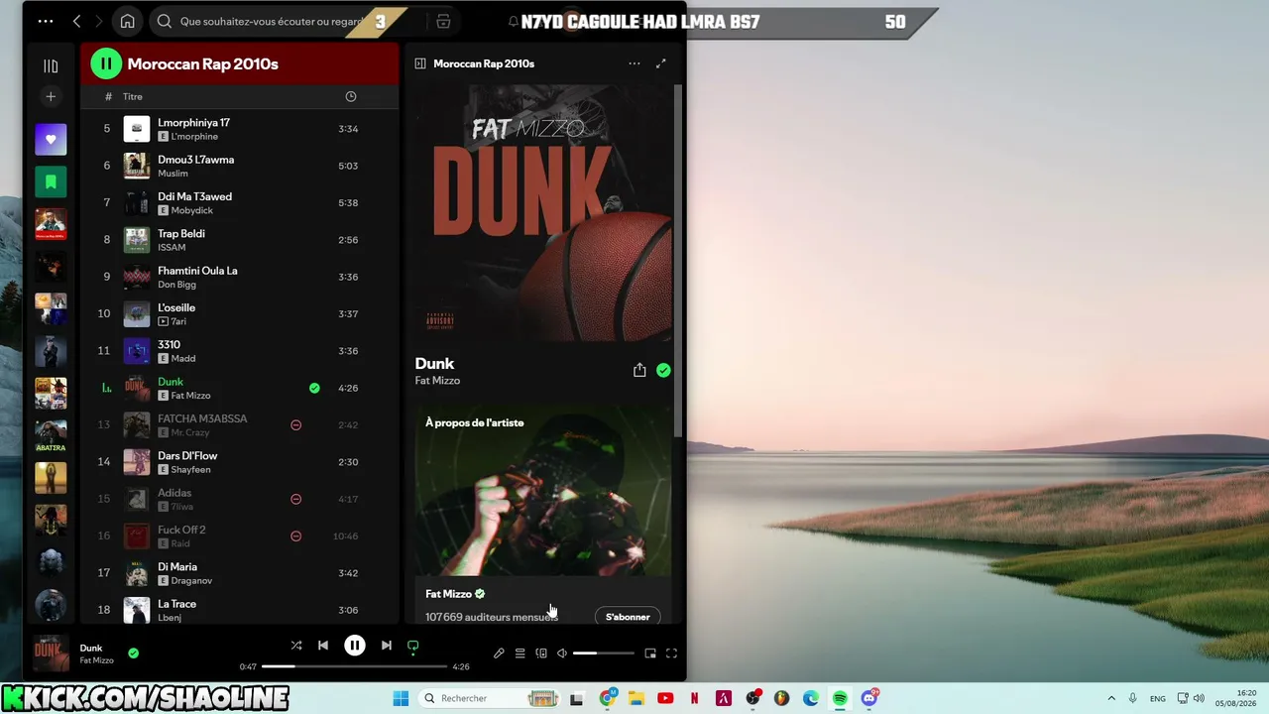The width and height of the screenshot is (1269, 714).
Task: Sort tracks by Titre column
Action: 133,96
